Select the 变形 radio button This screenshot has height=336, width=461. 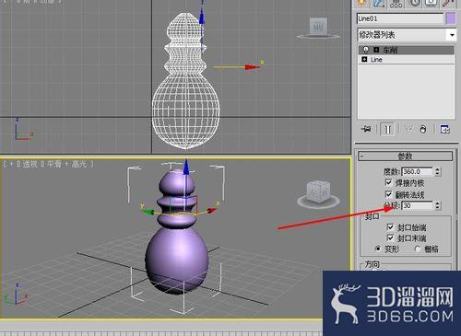(x=378, y=249)
